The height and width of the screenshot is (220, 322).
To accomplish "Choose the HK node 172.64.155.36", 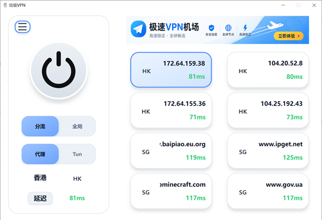I will tap(171, 110).
